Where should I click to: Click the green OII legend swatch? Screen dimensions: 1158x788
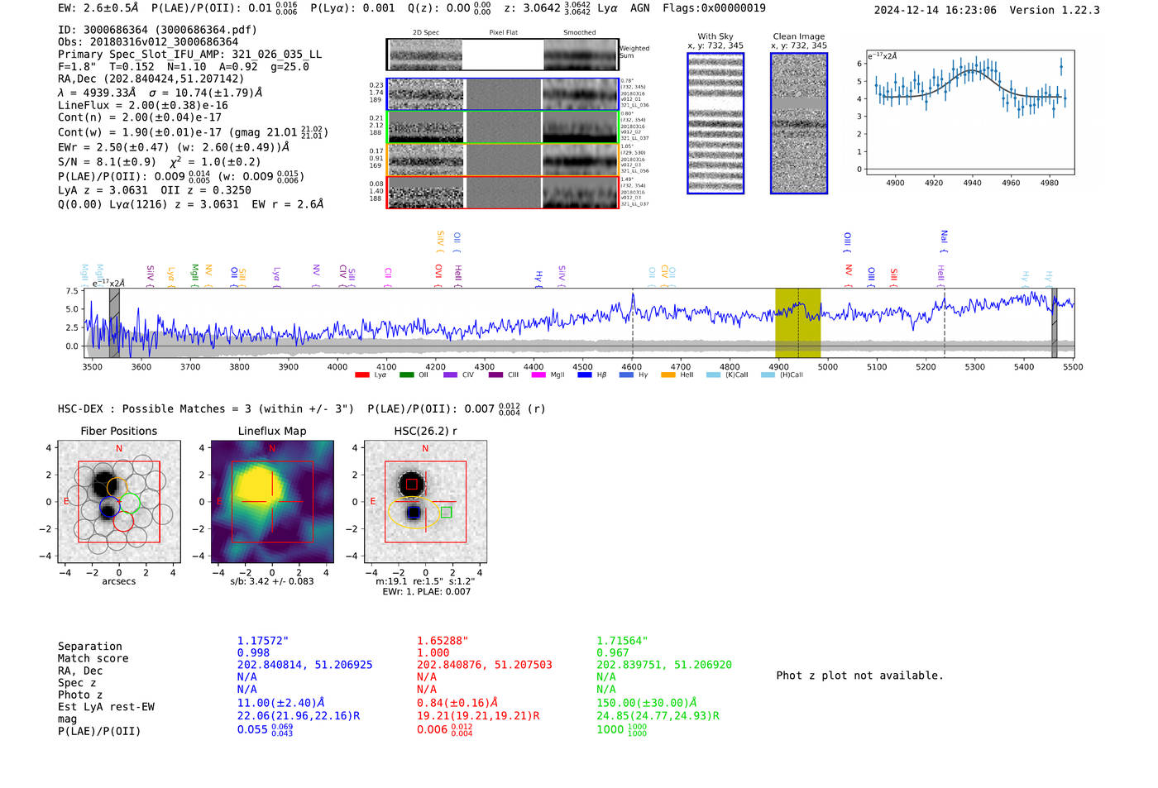[x=406, y=375]
